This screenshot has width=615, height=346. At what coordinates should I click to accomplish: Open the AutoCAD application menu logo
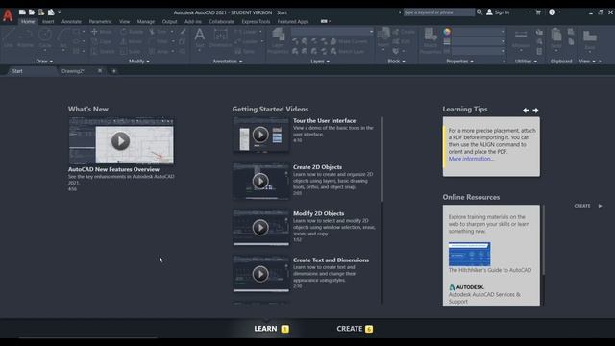(x=8, y=15)
